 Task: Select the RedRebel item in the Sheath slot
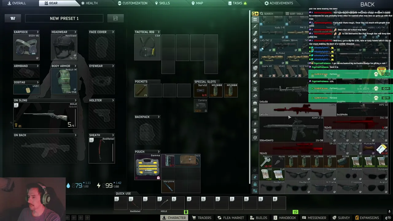[102, 150]
